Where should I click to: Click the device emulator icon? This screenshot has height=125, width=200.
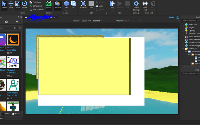(x=178, y=17)
